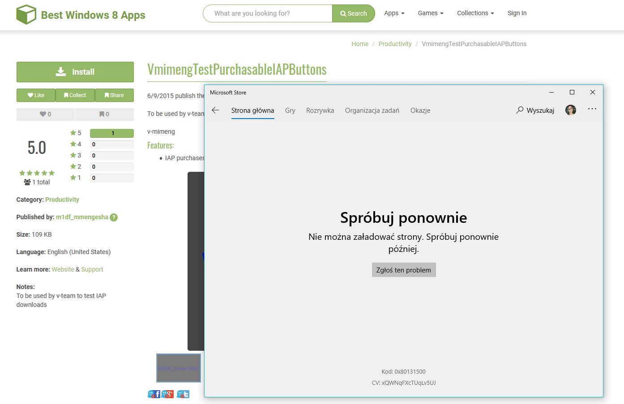Click the 'Zgłoś ten problem' button
The image size is (624, 404).
click(x=404, y=270)
